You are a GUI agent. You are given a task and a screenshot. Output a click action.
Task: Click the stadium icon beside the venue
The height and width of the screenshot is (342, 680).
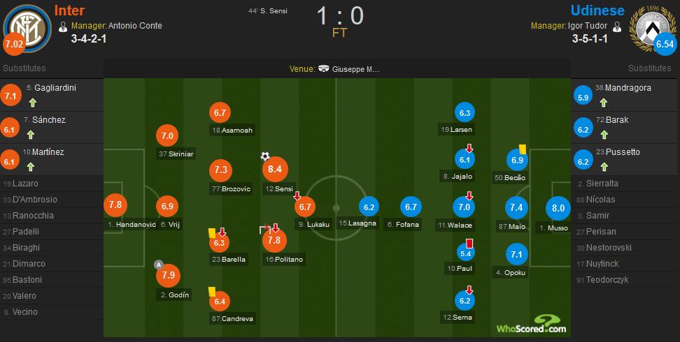[x=323, y=69]
